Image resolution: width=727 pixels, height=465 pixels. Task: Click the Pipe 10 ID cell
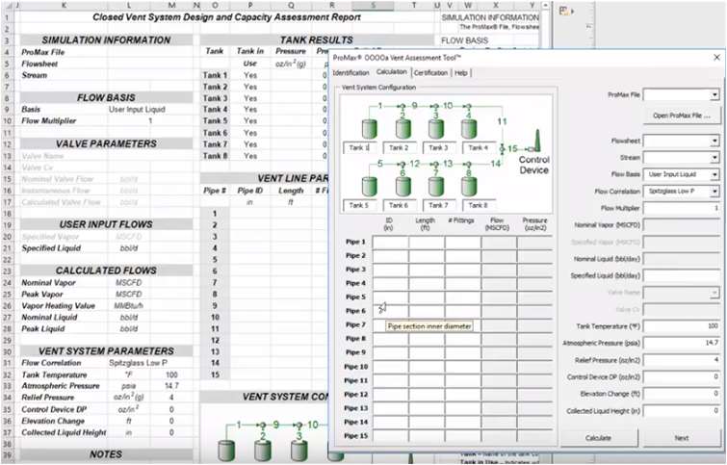tap(390, 367)
